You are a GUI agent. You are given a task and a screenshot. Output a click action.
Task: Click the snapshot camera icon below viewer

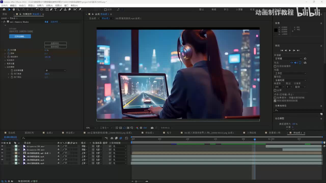[152, 128]
